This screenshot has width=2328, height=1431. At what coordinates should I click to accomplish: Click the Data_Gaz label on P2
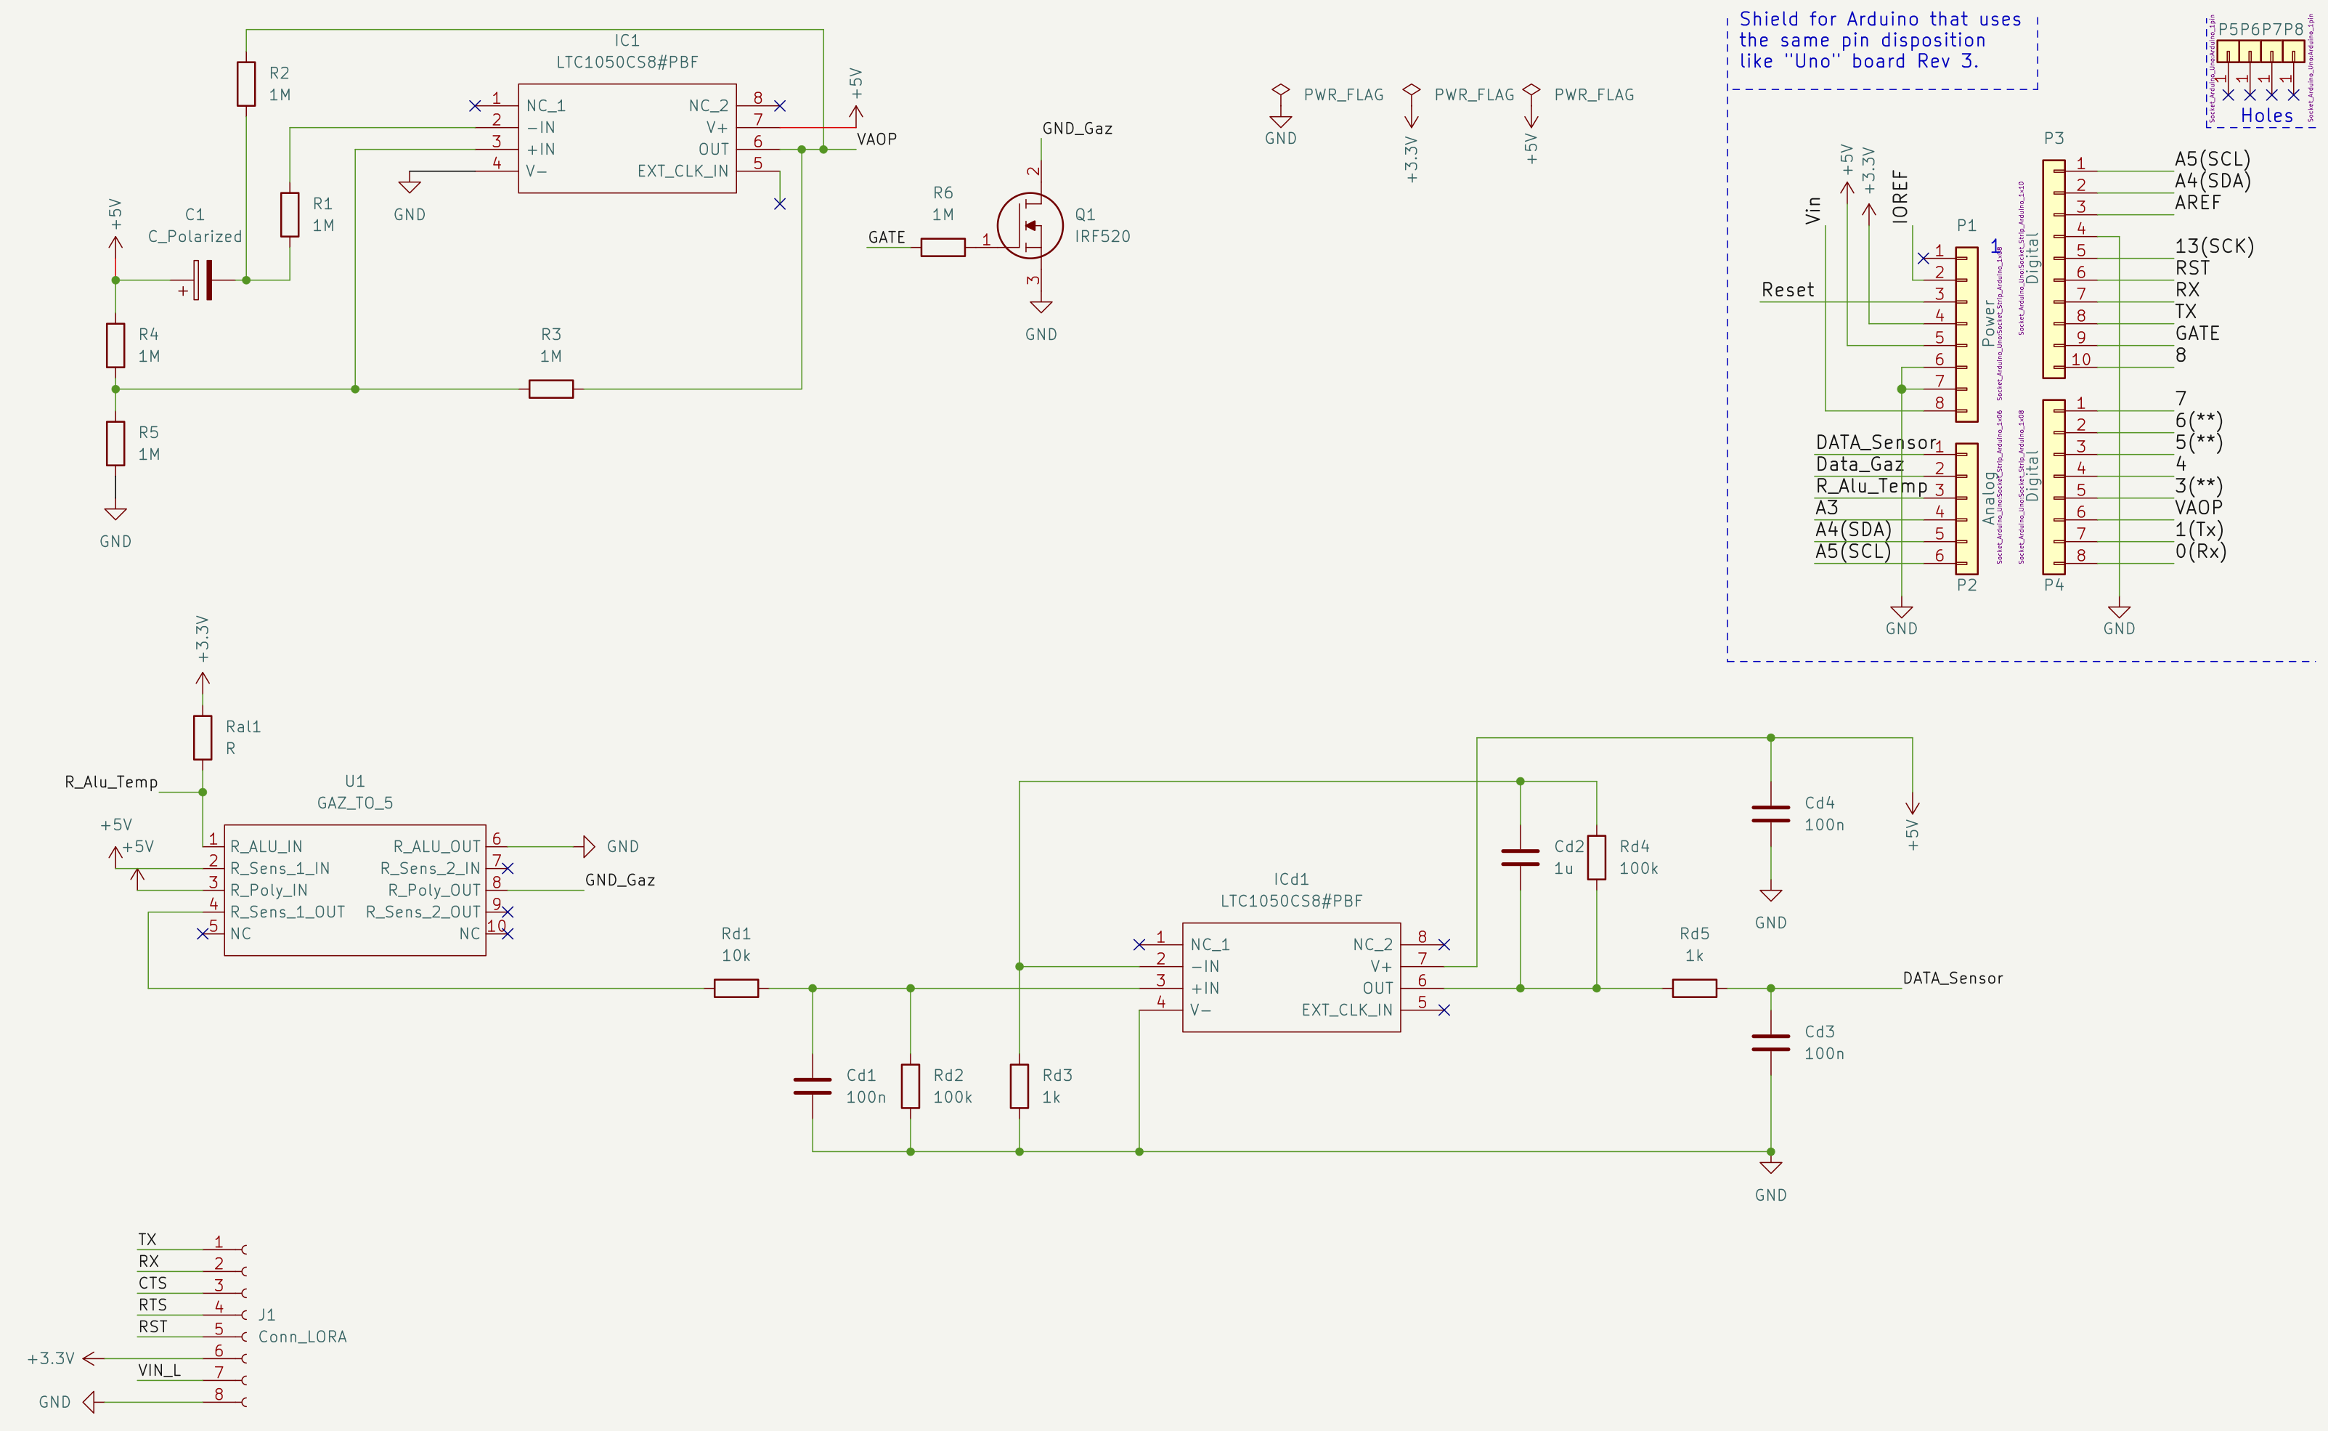point(1860,465)
